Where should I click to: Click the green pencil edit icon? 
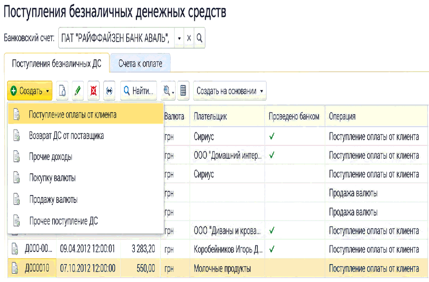78,91
